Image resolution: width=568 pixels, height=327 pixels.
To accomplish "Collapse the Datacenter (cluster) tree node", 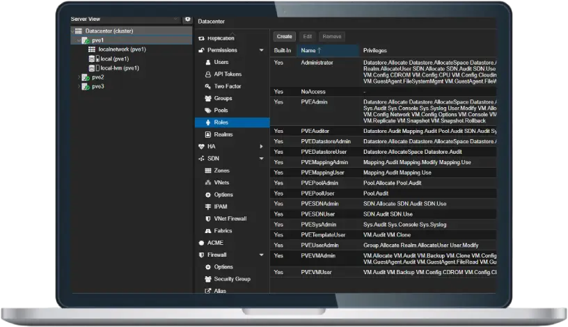I will click(x=73, y=31).
